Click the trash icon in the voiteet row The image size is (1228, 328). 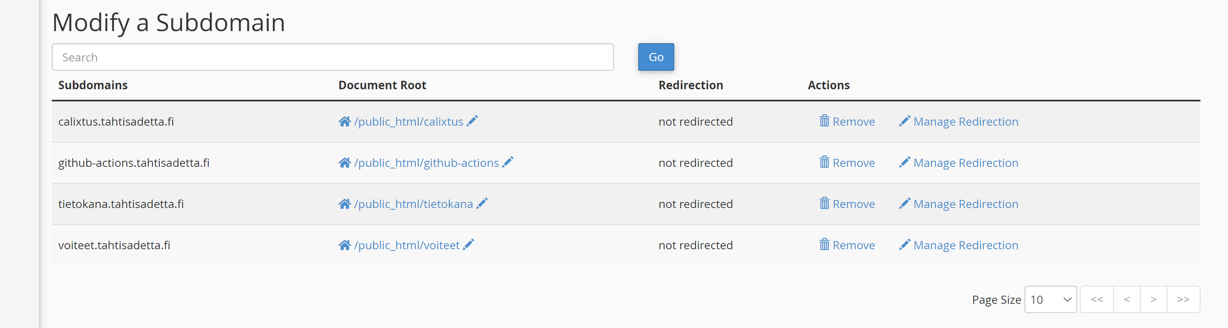tap(824, 245)
